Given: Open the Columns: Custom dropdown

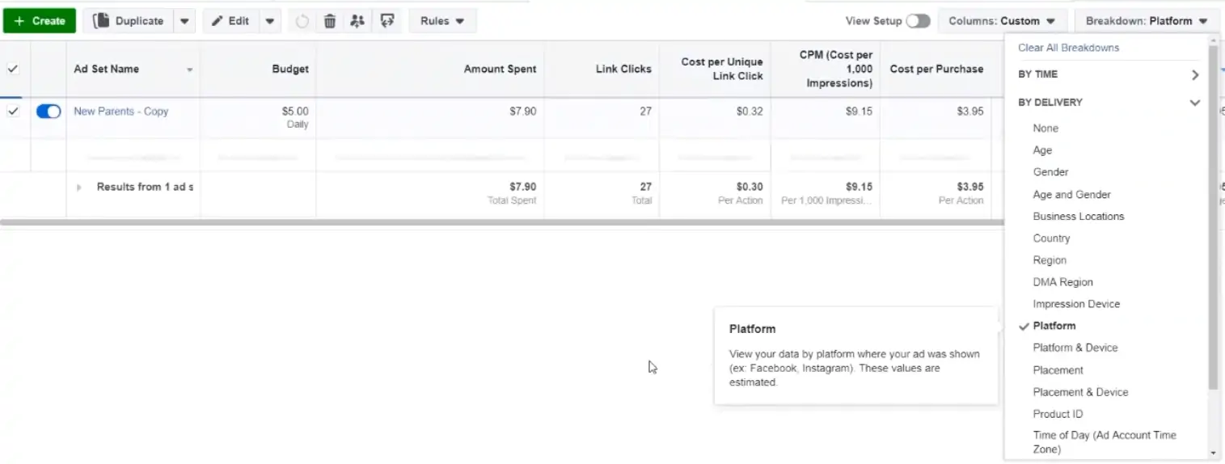Looking at the screenshot, I should (x=1002, y=21).
